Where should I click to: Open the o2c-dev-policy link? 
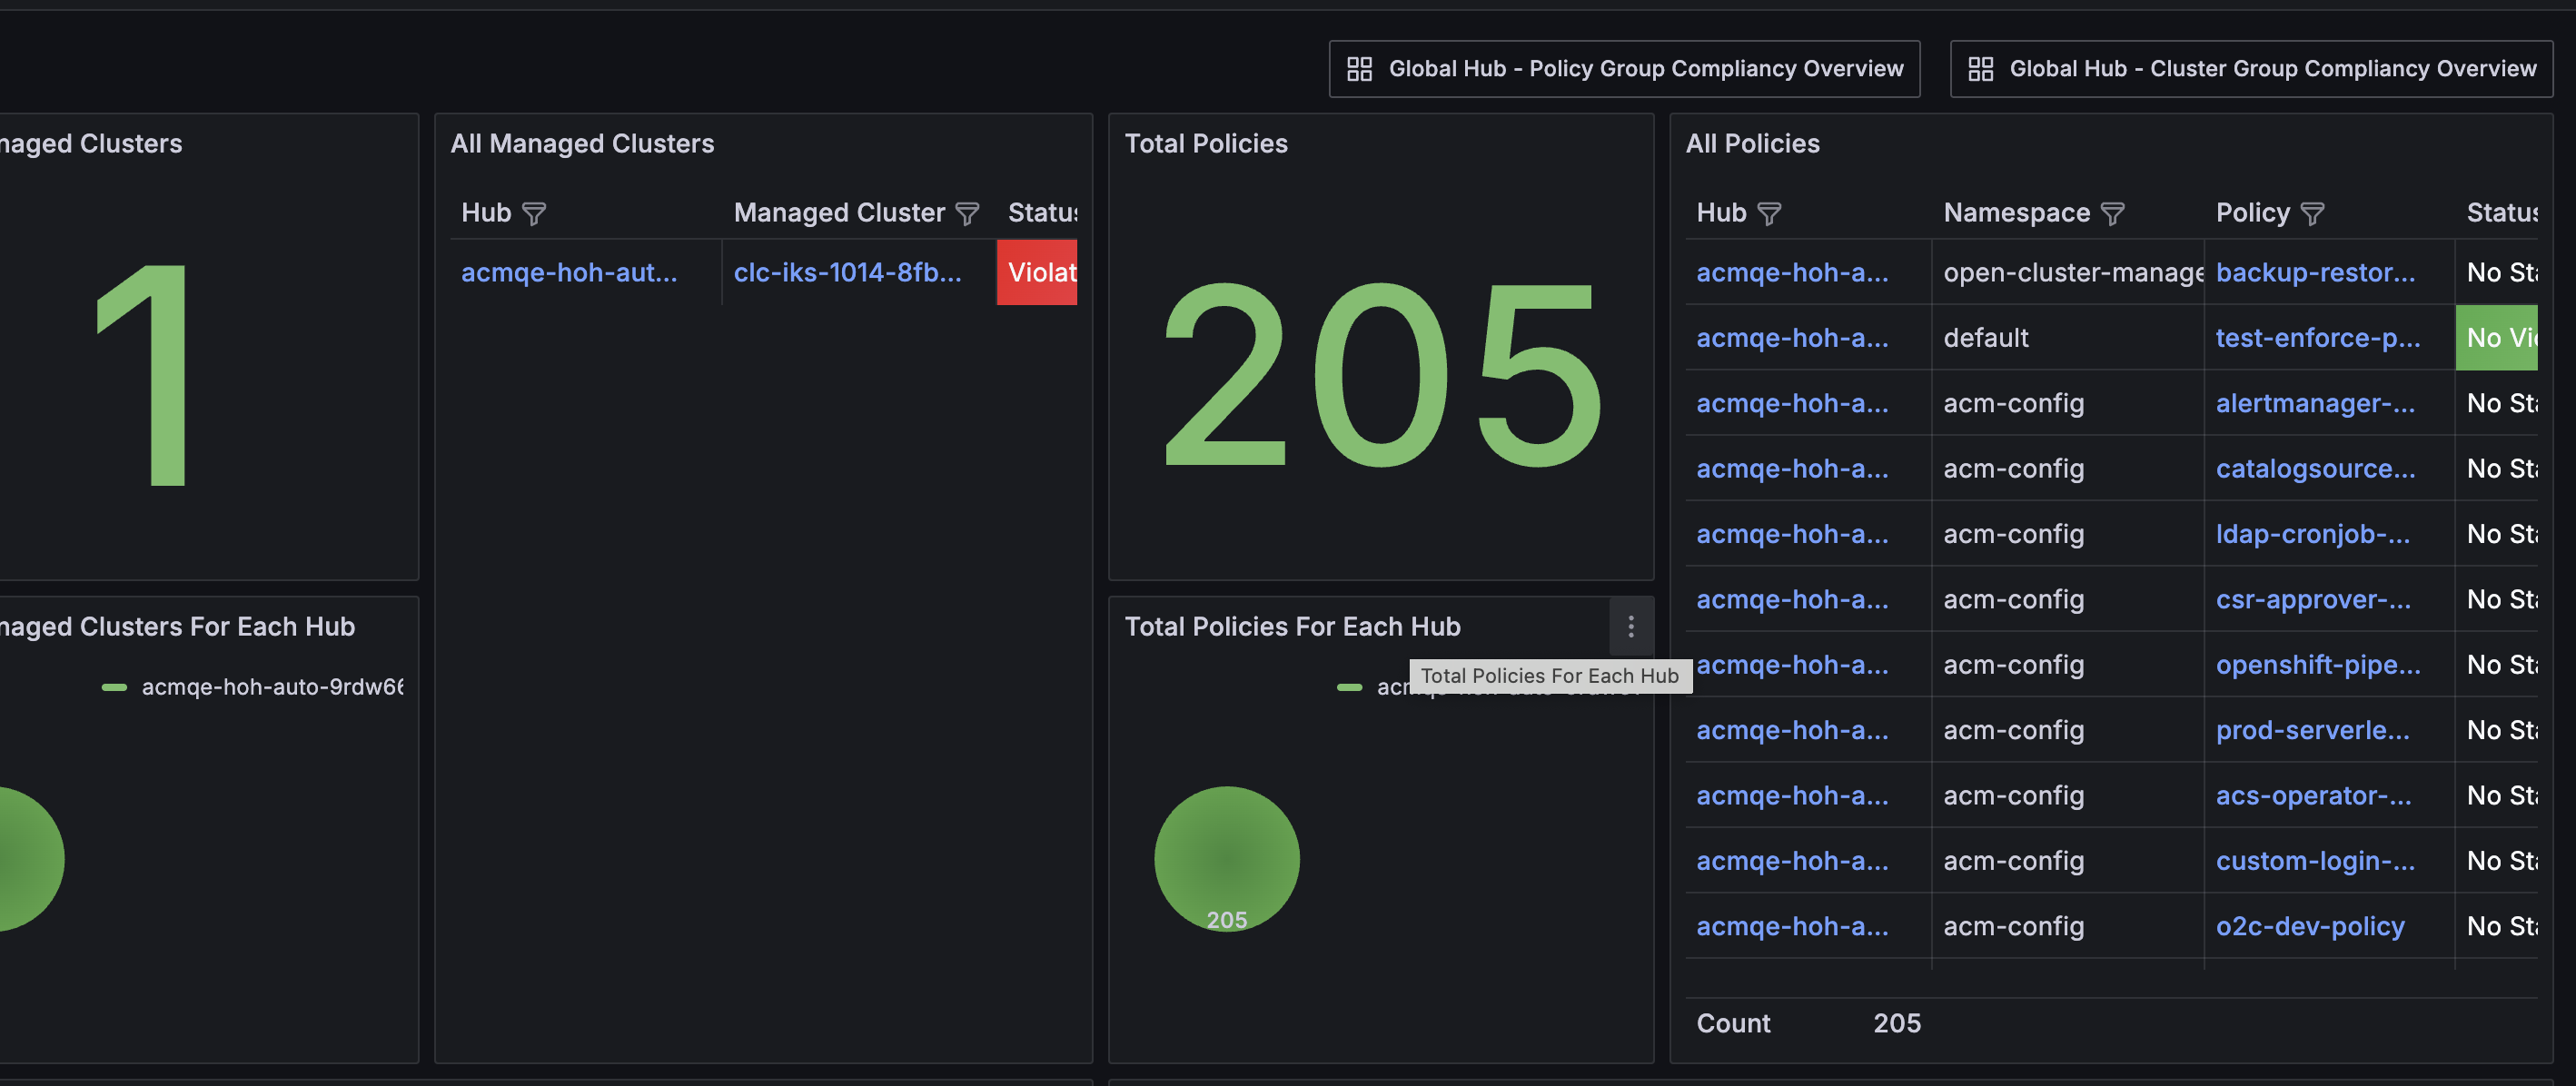(2309, 927)
